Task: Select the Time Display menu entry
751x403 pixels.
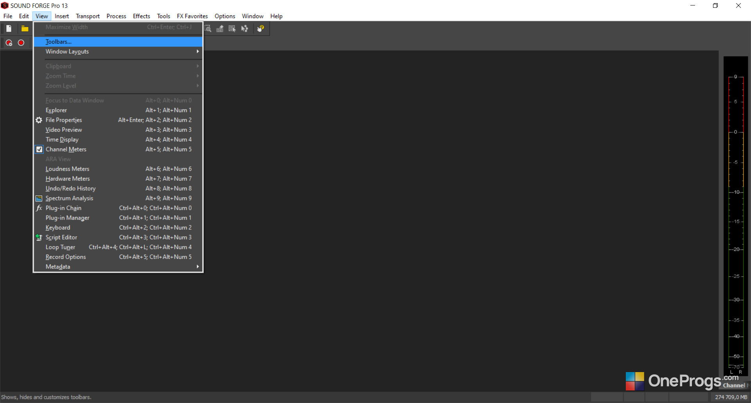Action: (118, 140)
